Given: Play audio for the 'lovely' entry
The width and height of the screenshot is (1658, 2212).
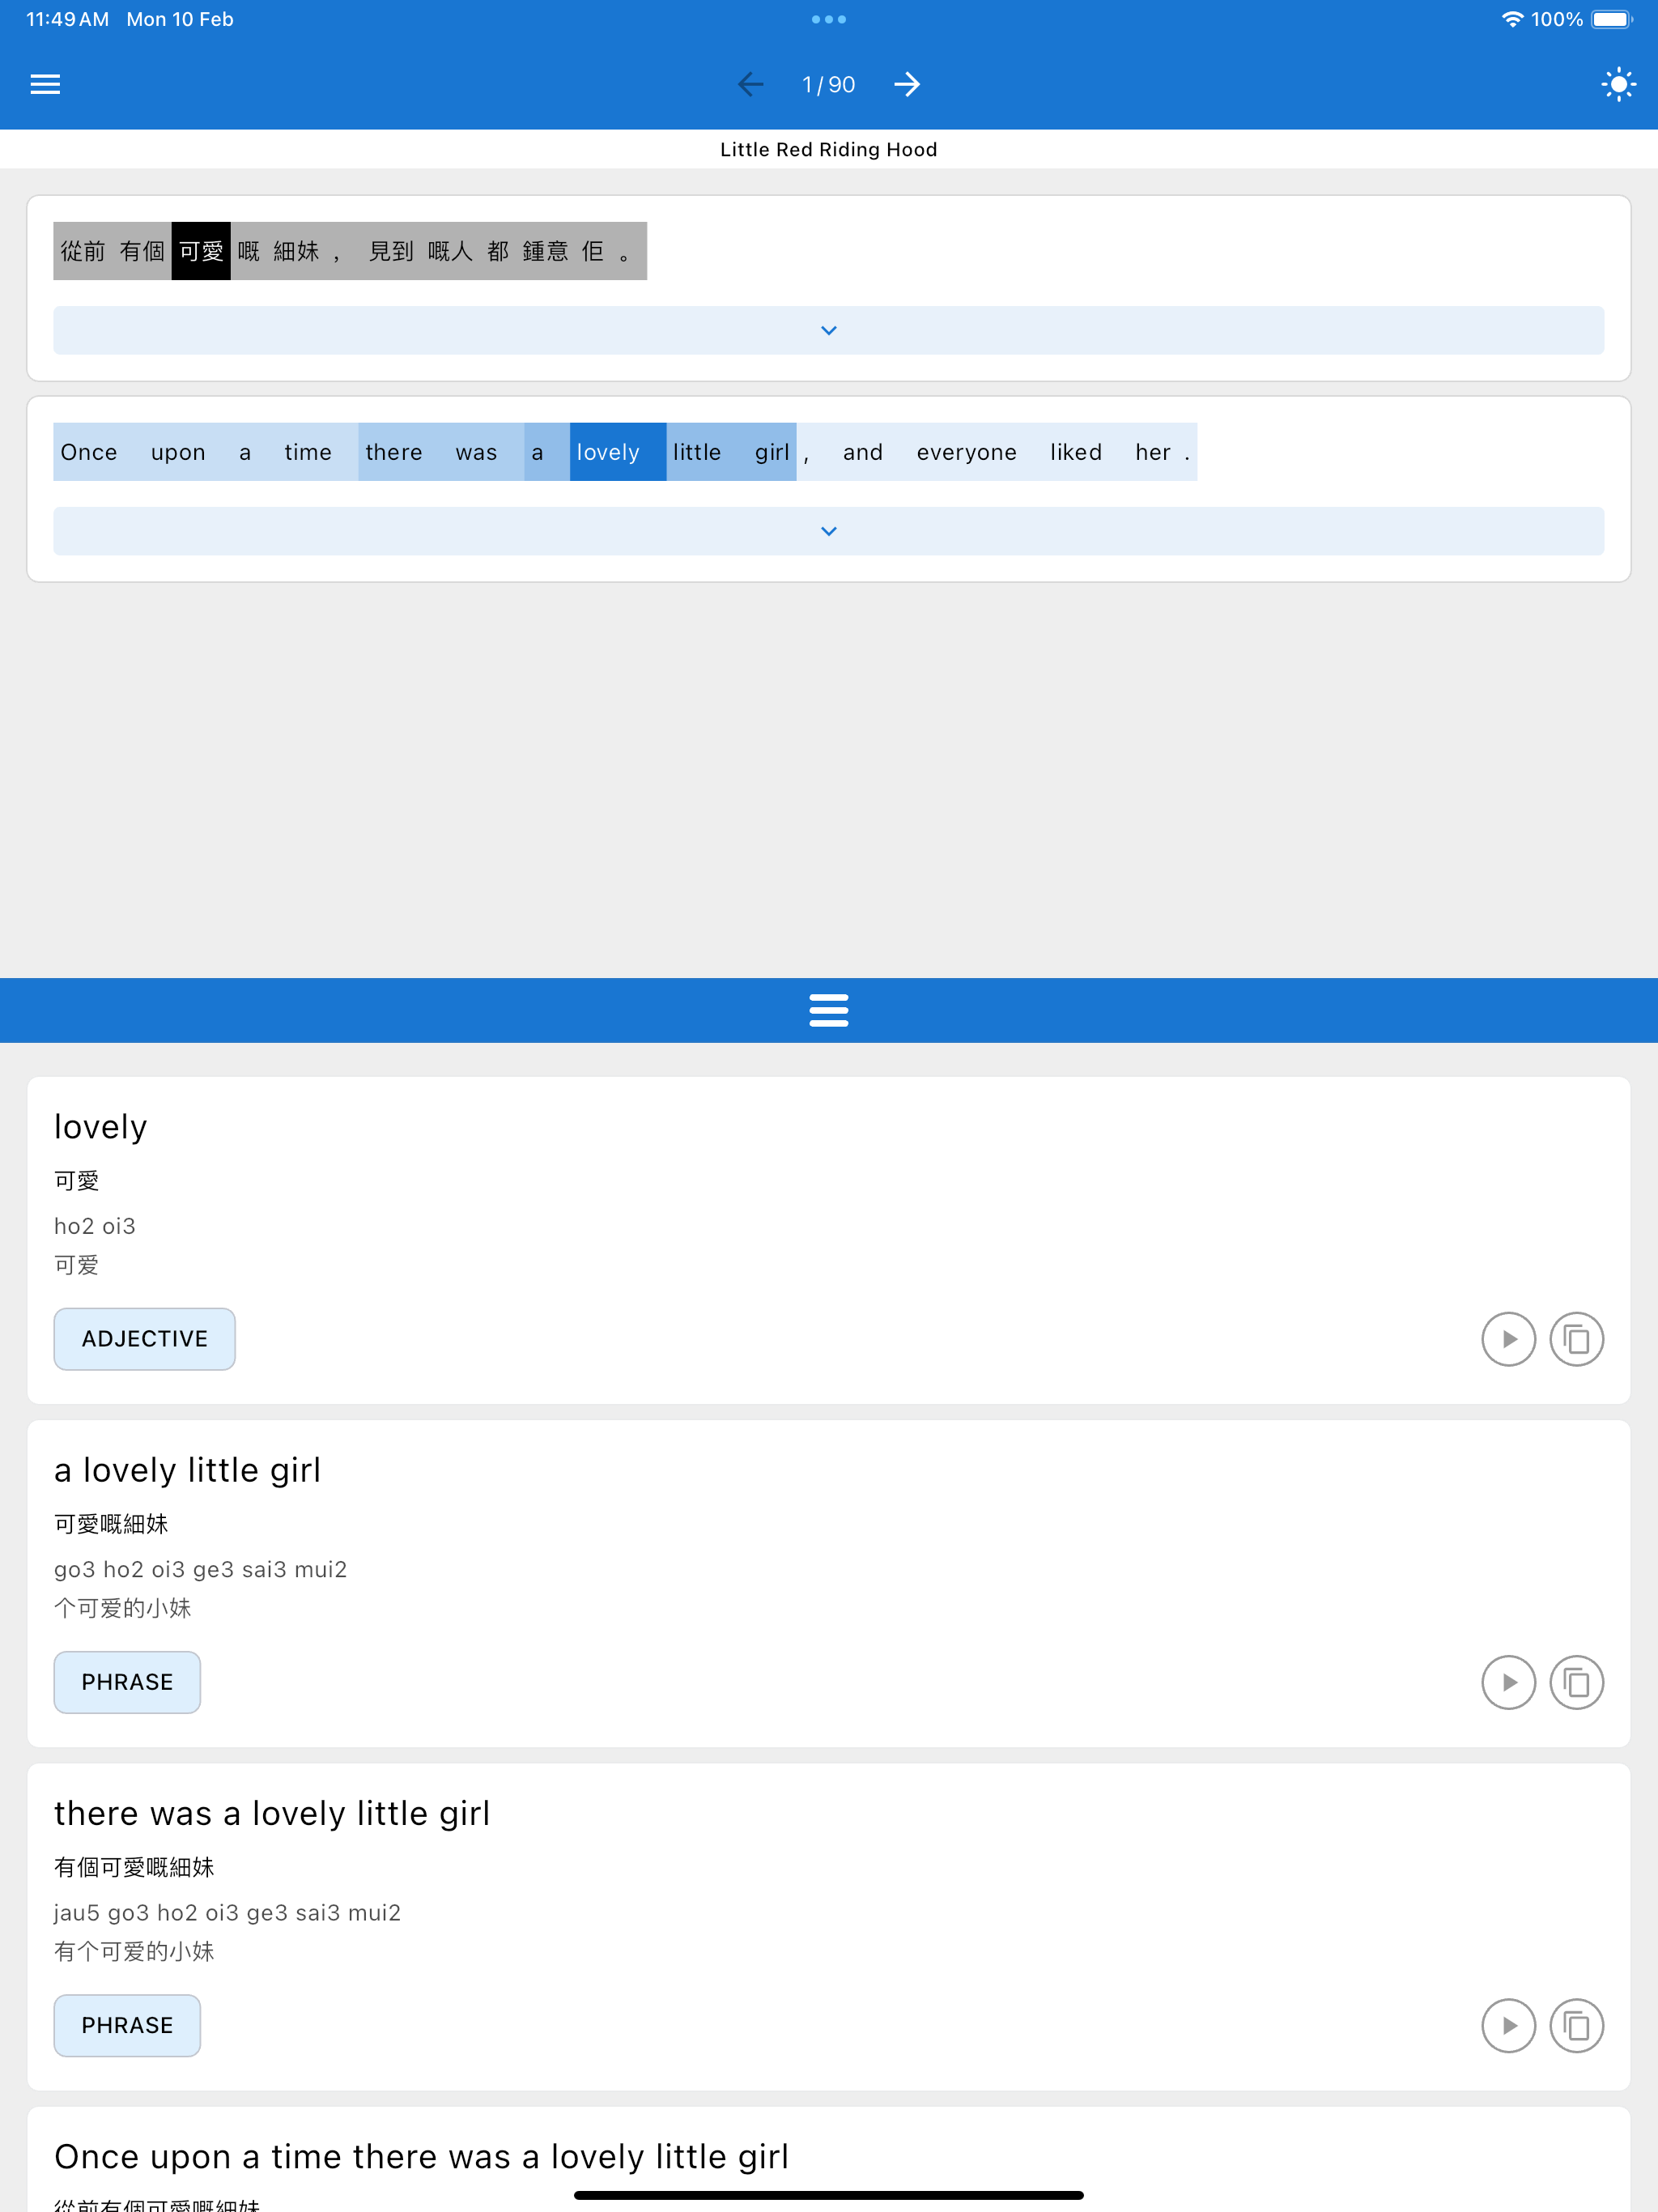Looking at the screenshot, I should (1508, 1339).
